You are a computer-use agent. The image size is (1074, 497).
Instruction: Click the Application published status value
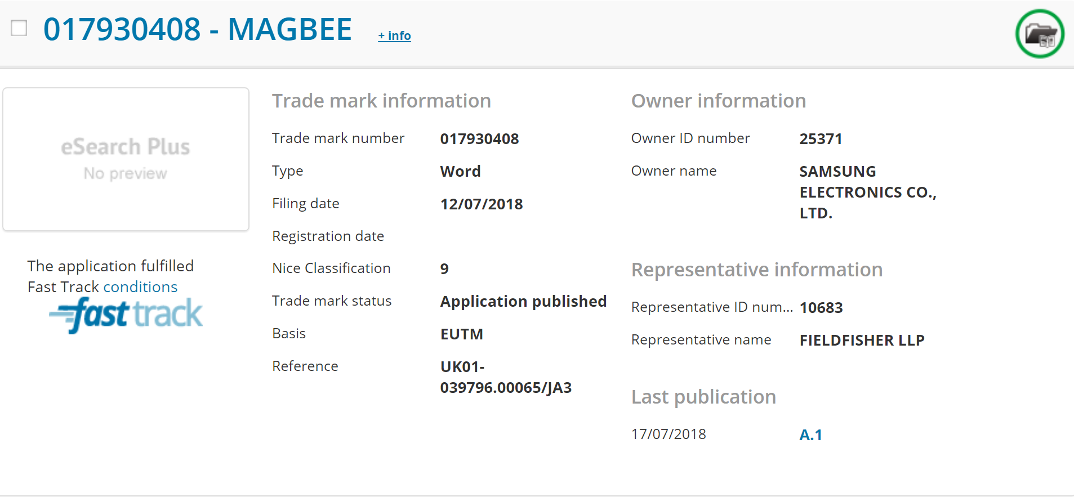click(x=523, y=302)
